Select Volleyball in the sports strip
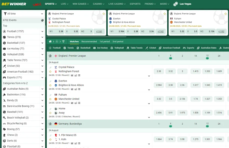Viewport: 229px width, 148px height. click(117, 48)
